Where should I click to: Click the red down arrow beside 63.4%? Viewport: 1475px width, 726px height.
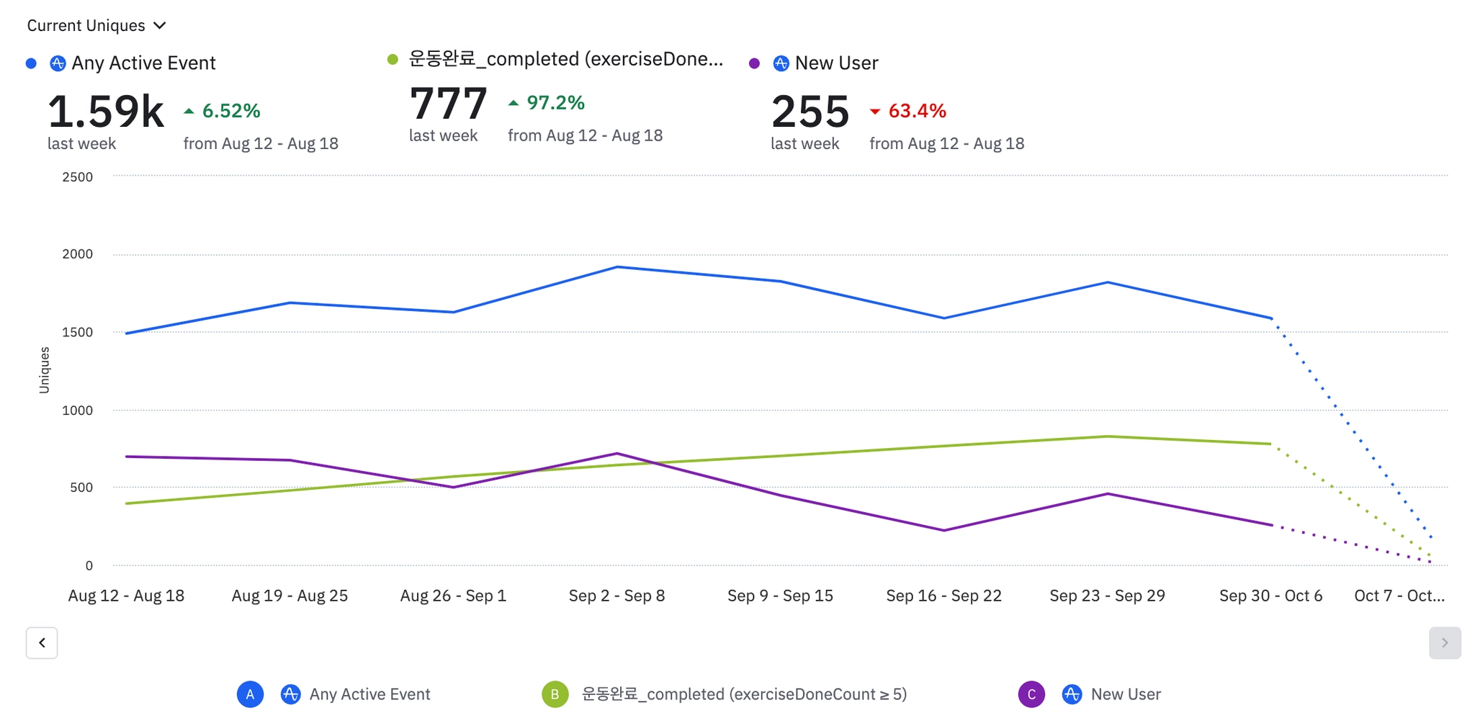(875, 111)
